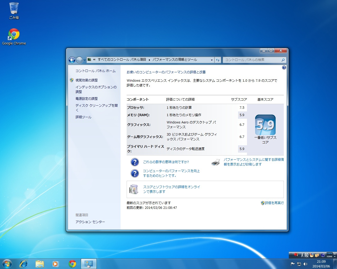Click the control panel search field
Screen dimensions: 337x269
[x=252, y=60]
